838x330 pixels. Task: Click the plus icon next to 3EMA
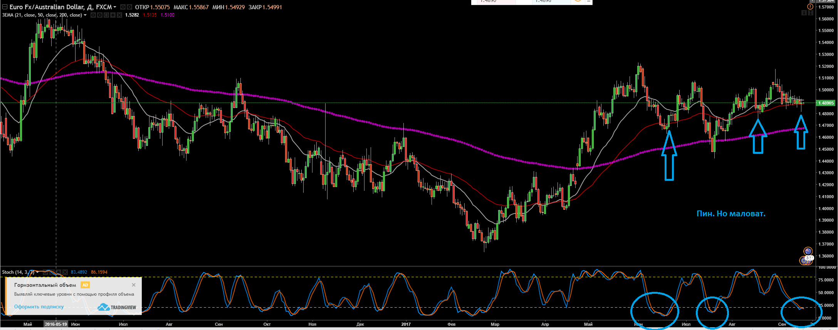pos(113,15)
